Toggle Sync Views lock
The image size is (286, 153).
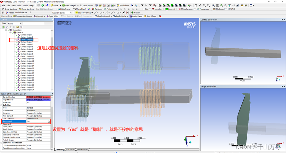click(150, 16)
